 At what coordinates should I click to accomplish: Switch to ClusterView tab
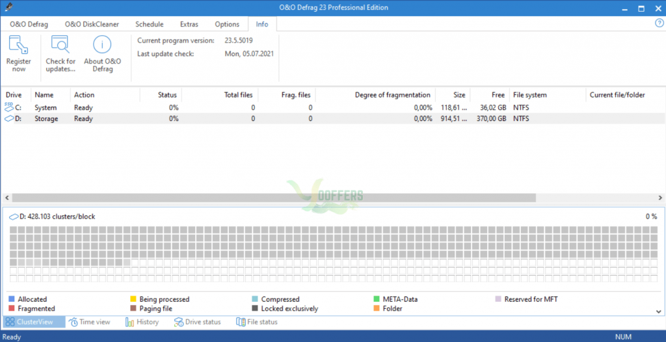tap(34, 322)
